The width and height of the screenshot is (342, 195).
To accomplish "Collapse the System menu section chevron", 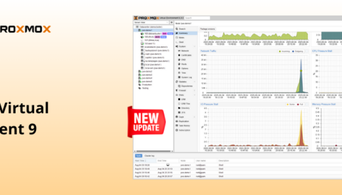I will 195,46.
